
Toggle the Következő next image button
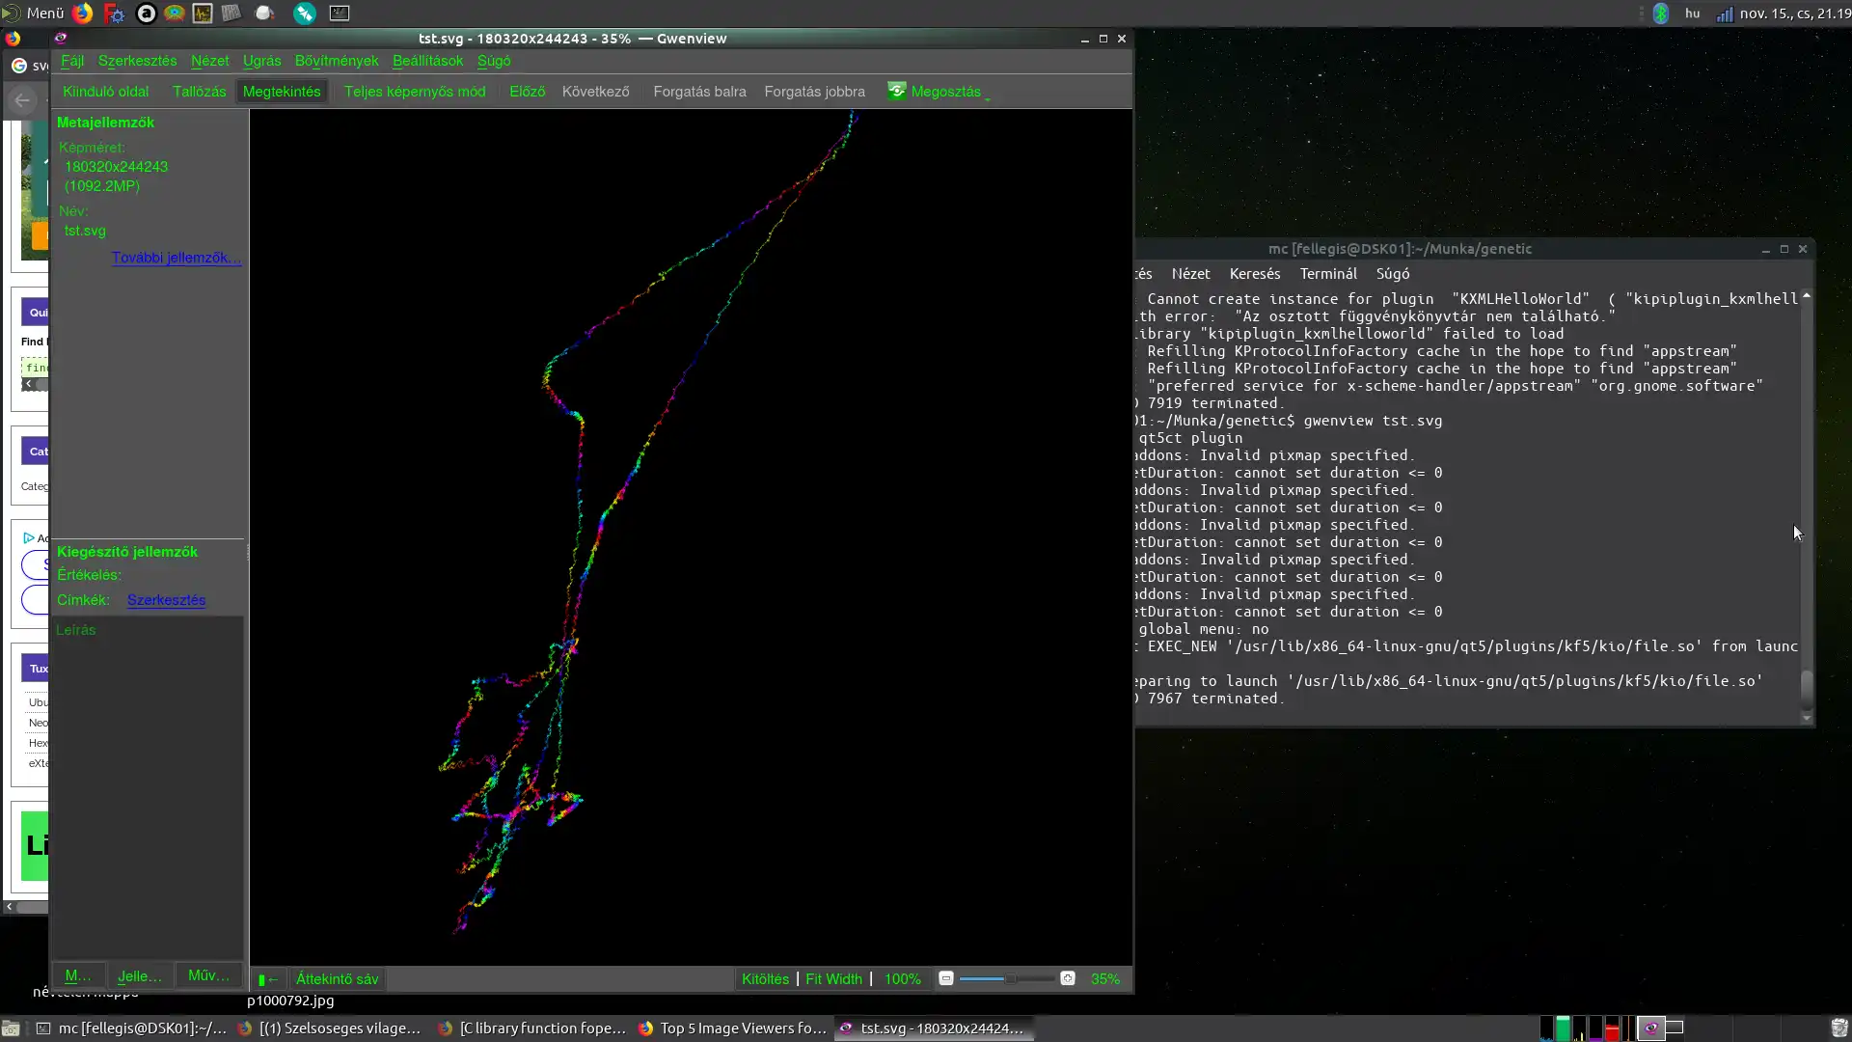(594, 91)
